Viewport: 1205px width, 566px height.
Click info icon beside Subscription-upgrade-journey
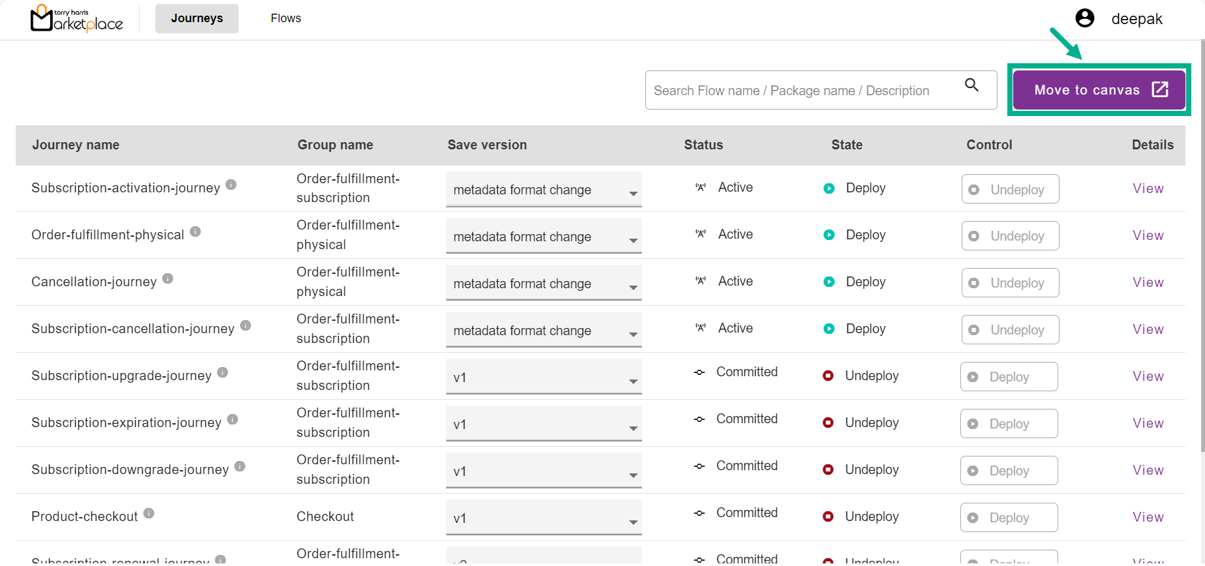pyautogui.click(x=222, y=373)
